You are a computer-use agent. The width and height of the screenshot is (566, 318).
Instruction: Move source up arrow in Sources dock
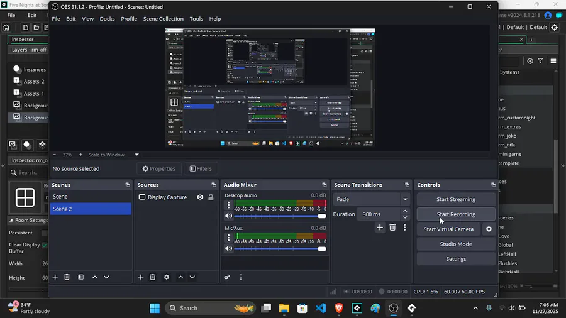pyautogui.click(x=180, y=277)
